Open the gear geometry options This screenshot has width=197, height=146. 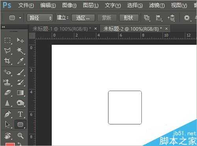(187, 18)
